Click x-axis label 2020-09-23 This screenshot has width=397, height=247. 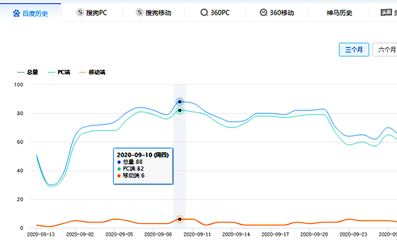[x=353, y=234]
